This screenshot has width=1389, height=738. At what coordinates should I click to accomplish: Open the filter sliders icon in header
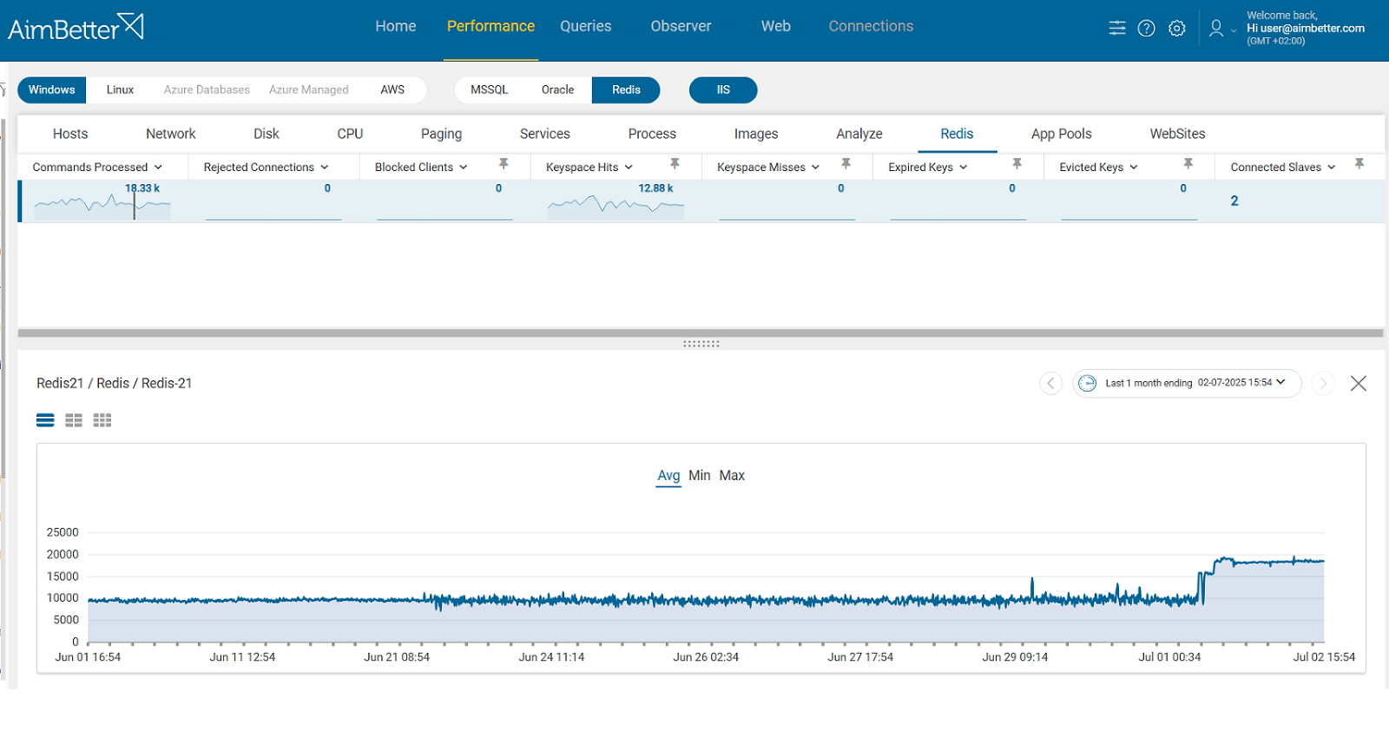tap(1117, 29)
